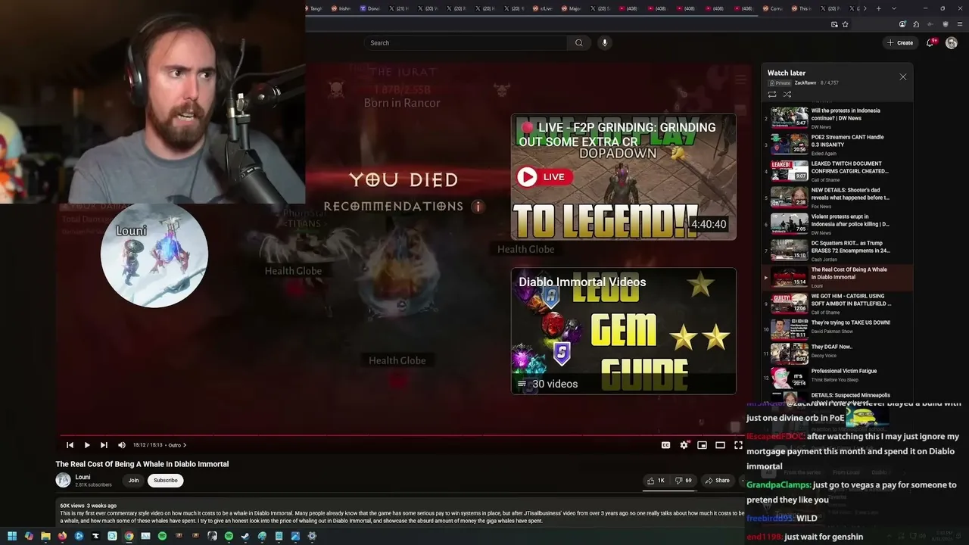
Task: Switch to the 'Irishm' browser tab
Action: pyautogui.click(x=341, y=8)
